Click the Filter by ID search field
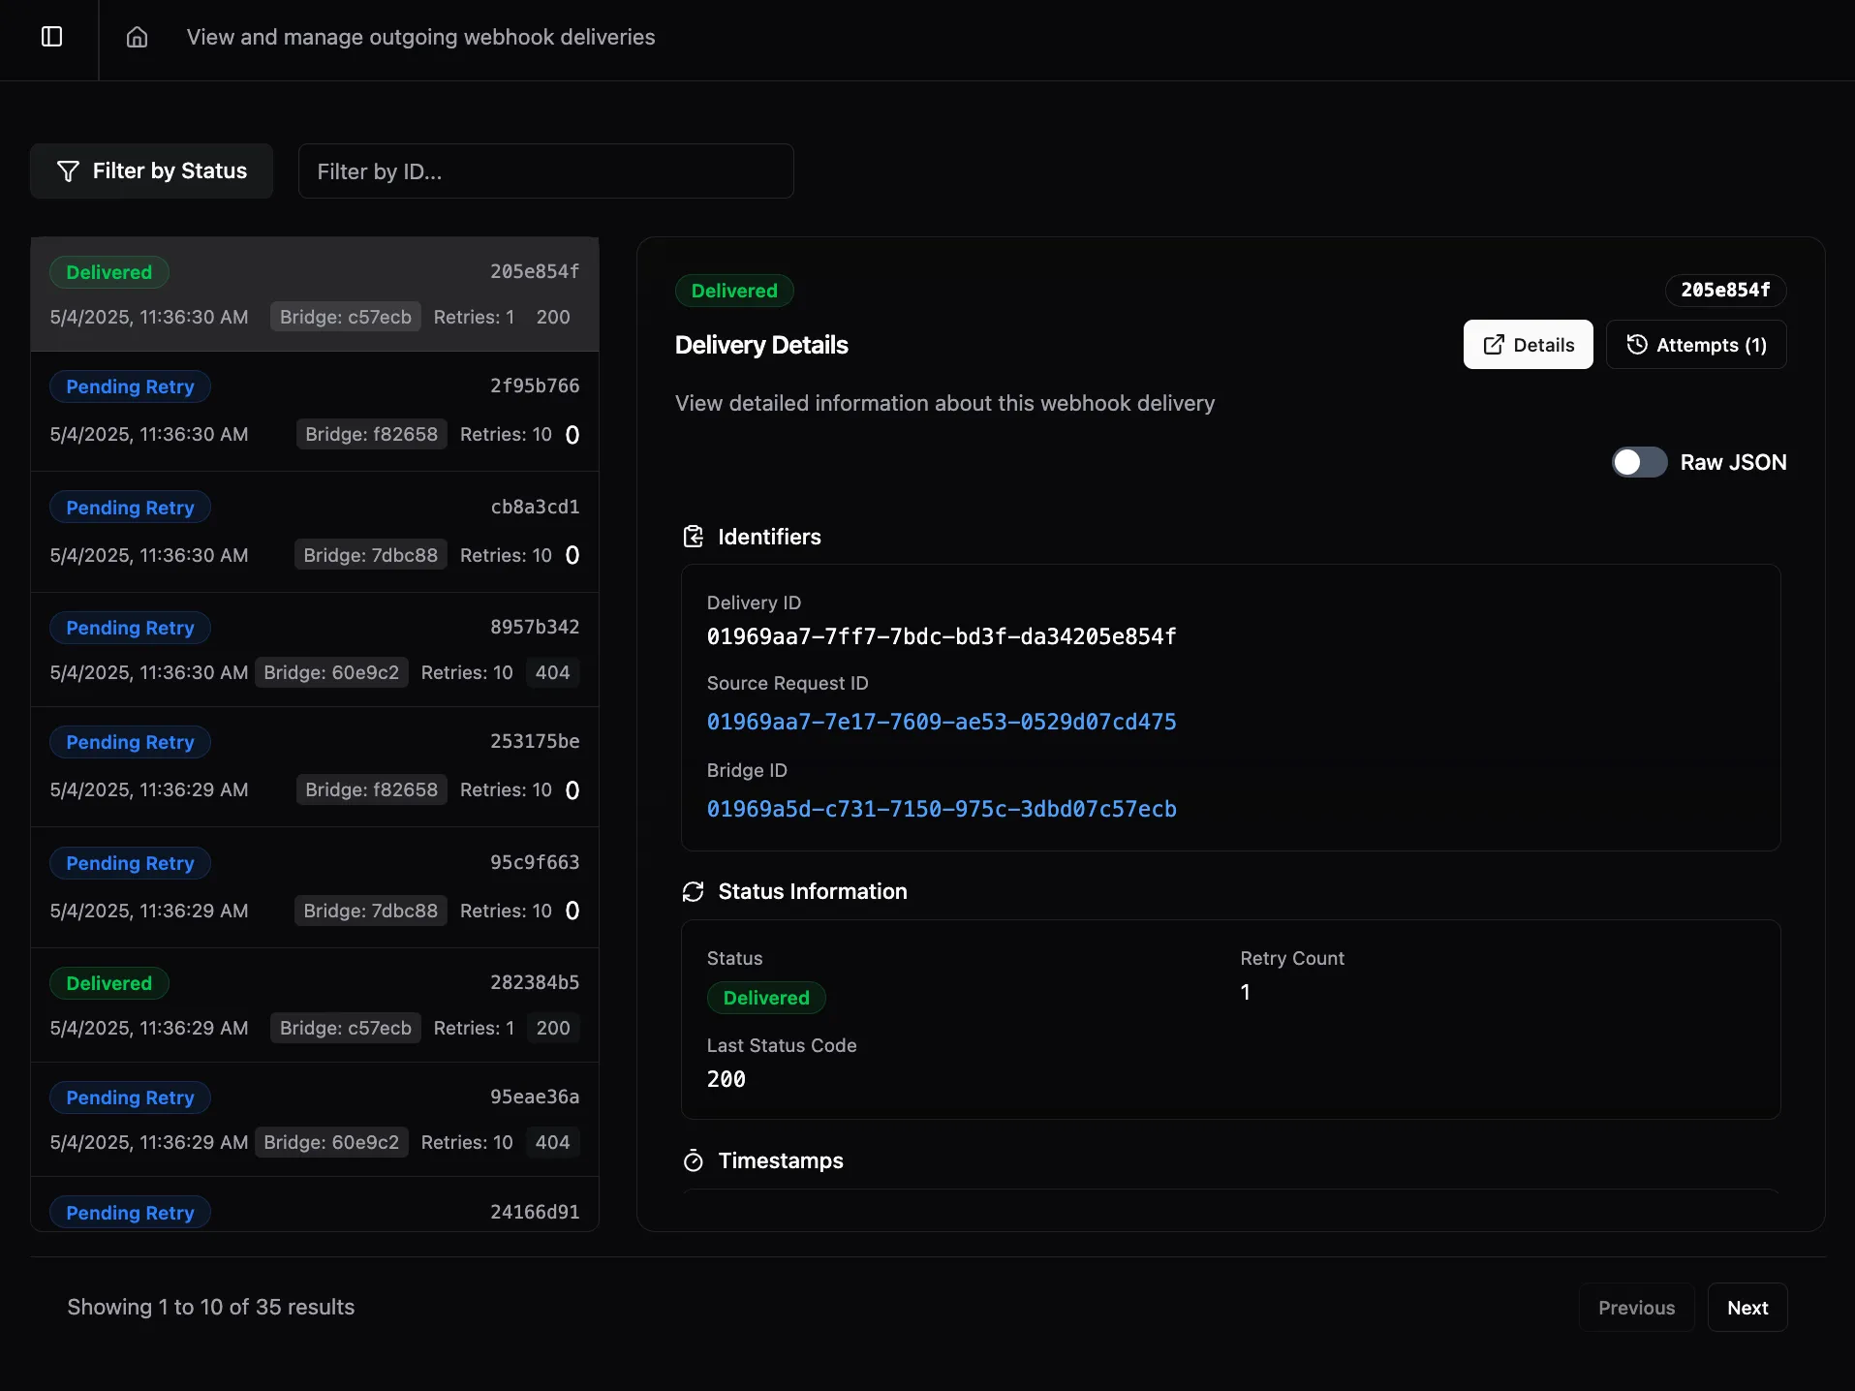The image size is (1855, 1391). (x=545, y=170)
